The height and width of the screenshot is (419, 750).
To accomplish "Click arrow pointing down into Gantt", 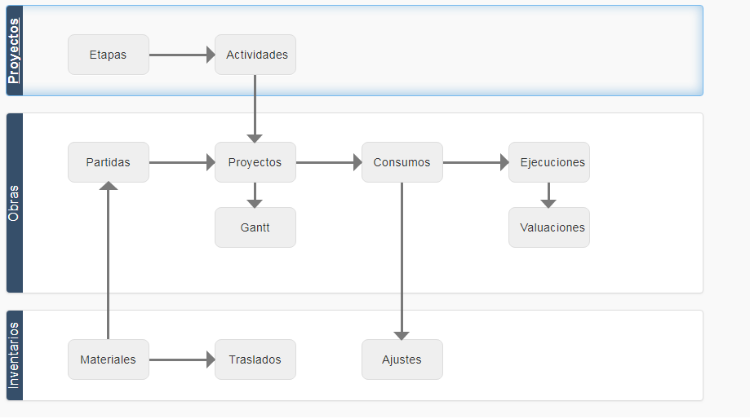I will click(255, 195).
